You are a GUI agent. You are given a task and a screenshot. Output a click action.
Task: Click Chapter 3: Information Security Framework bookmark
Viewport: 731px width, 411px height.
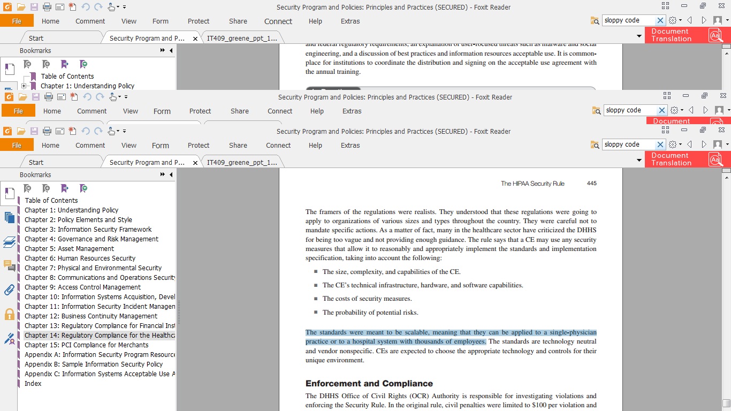coord(88,230)
